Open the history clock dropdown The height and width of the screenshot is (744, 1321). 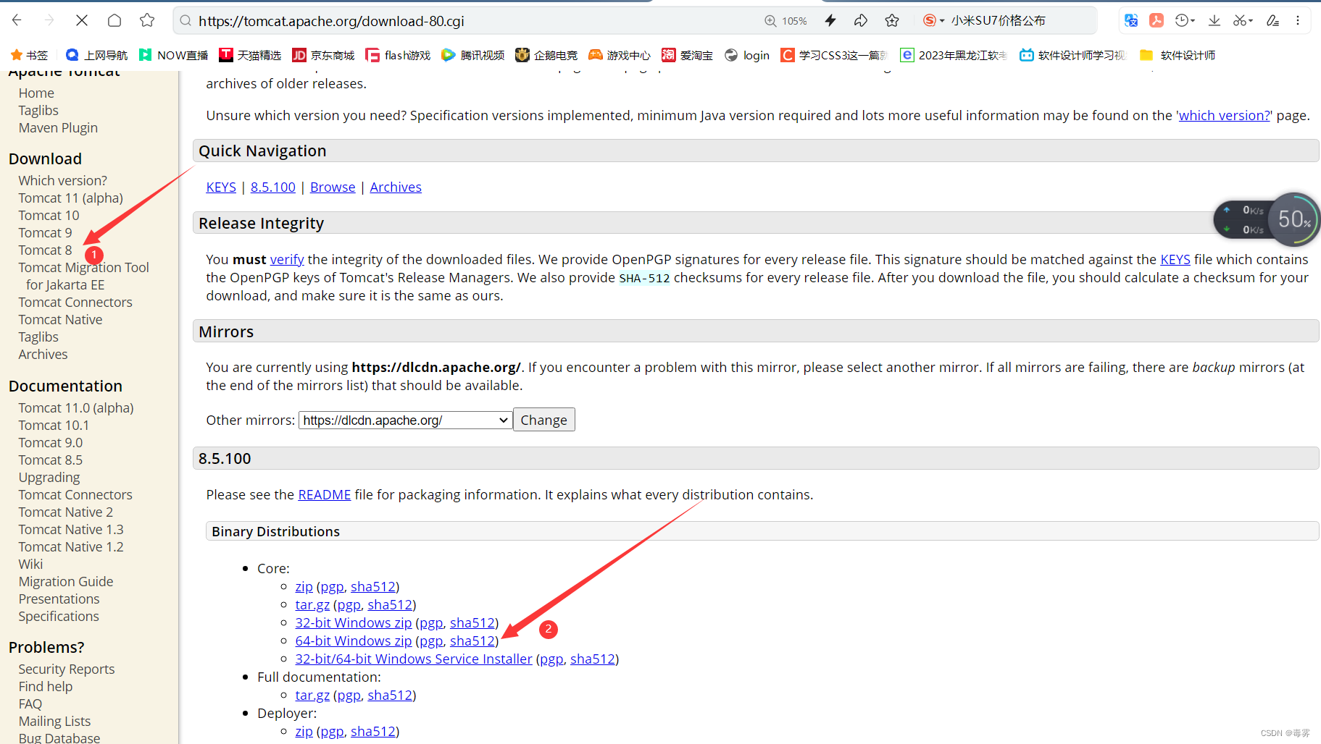click(x=1185, y=21)
